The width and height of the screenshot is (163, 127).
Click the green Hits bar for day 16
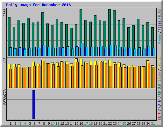point(81,26)
